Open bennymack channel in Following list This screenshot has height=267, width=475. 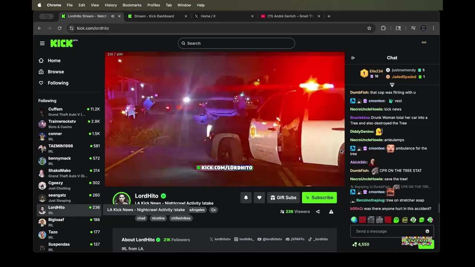(x=69, y=161)
